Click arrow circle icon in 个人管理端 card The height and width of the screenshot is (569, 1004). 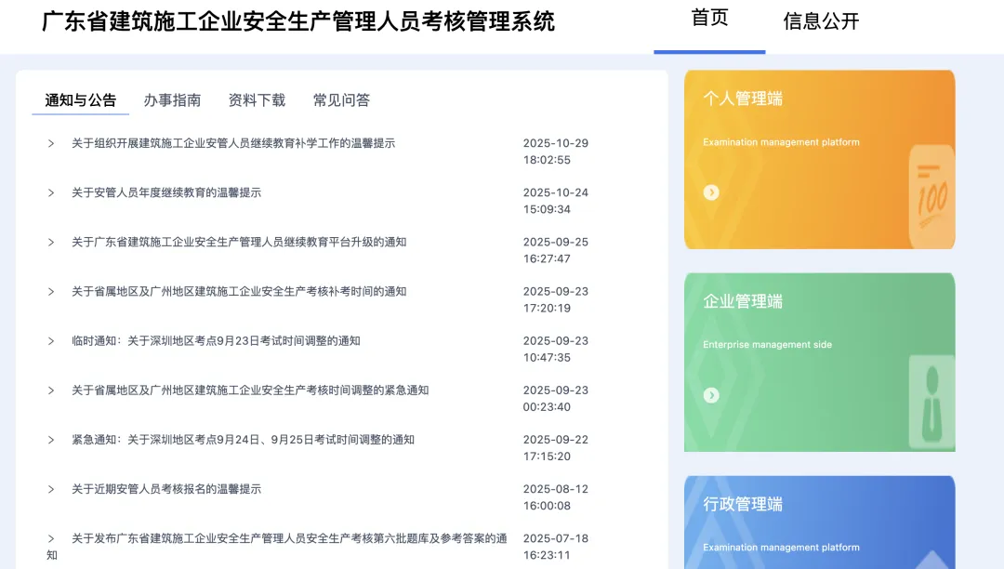[x=711, y=192]
